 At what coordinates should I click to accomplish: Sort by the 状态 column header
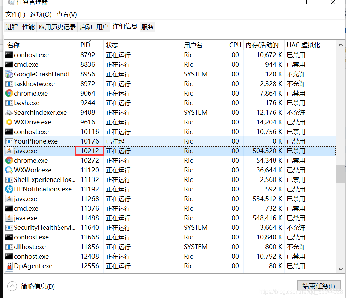[143, 45]
